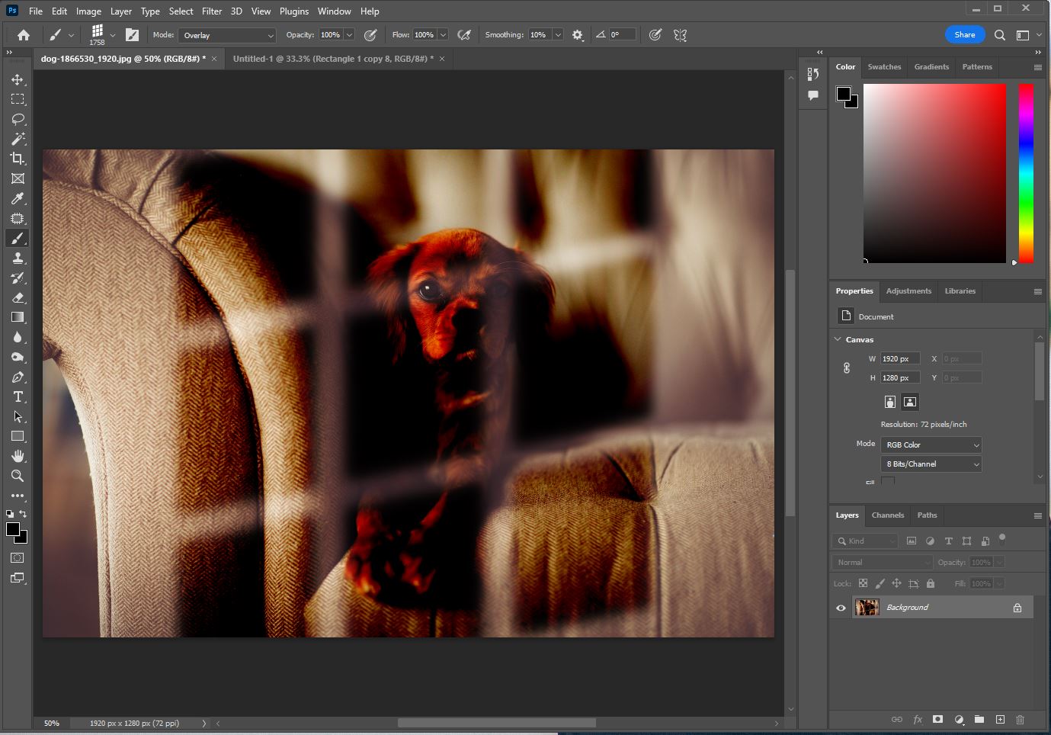Open the RGB Color mode dropdown

pos(931,445)
